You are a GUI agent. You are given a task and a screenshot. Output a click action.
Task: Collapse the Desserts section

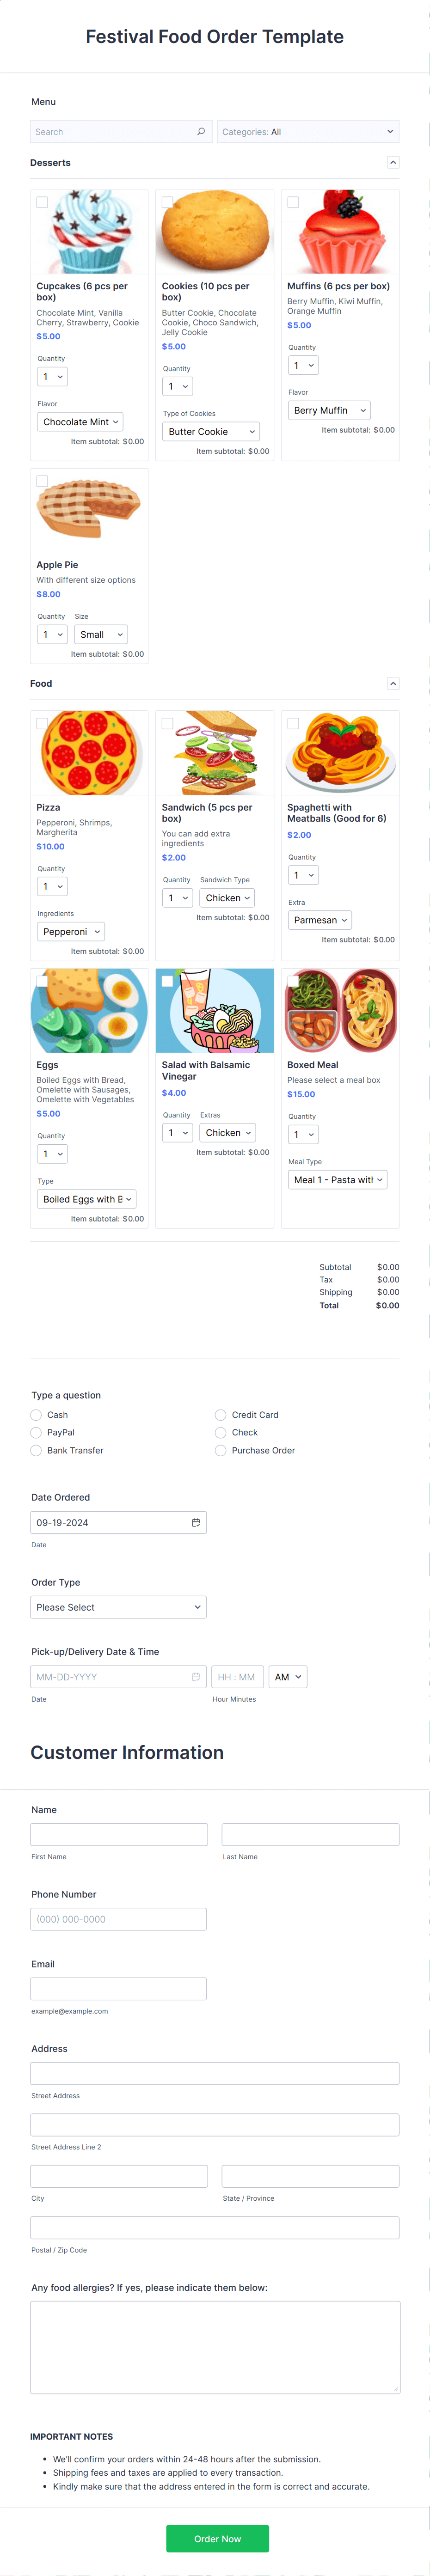[x=393, y=162]
